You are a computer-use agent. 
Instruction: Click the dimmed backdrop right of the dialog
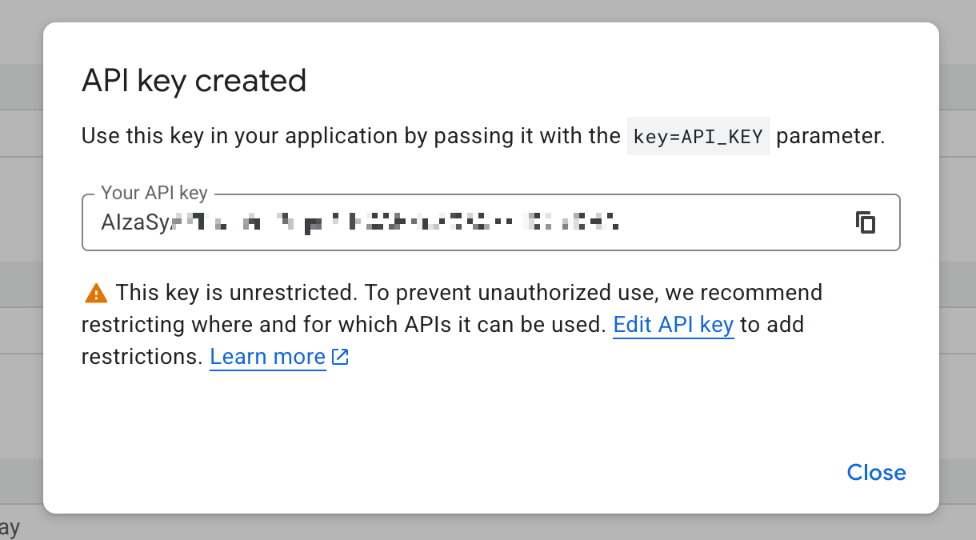click(x=958, y=240)
